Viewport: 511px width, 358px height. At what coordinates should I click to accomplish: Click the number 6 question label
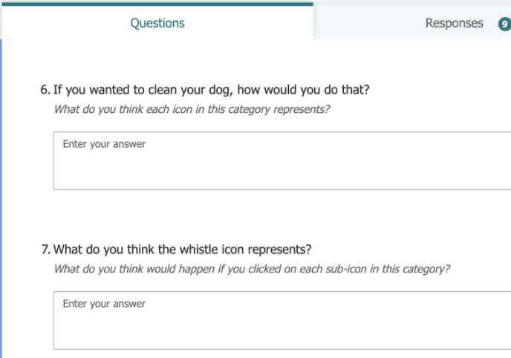45,90
